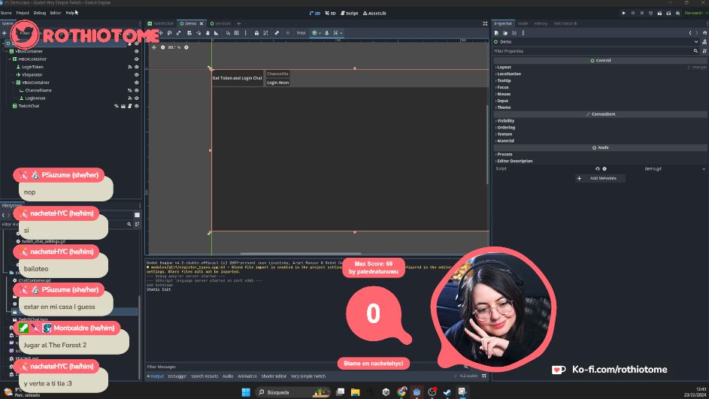Load resource icon in Inspector toolbar
709x399 pixels.
(505, 33)
